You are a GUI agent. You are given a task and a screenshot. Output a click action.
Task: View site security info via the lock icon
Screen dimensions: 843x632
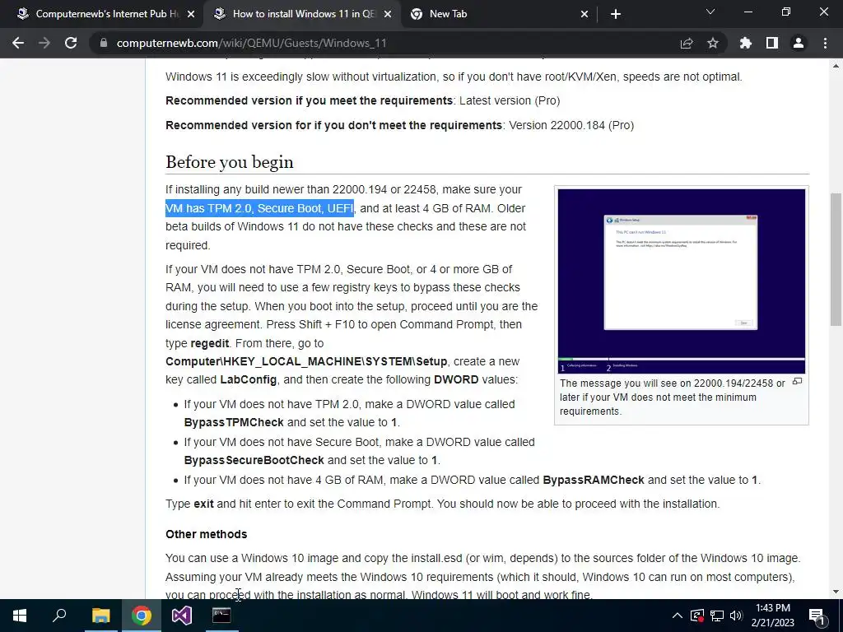[104, 43]
